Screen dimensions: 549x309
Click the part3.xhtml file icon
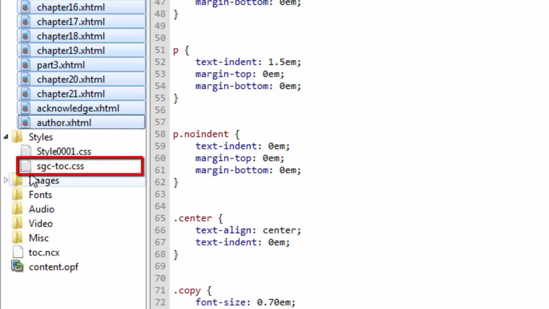point(25,65)
